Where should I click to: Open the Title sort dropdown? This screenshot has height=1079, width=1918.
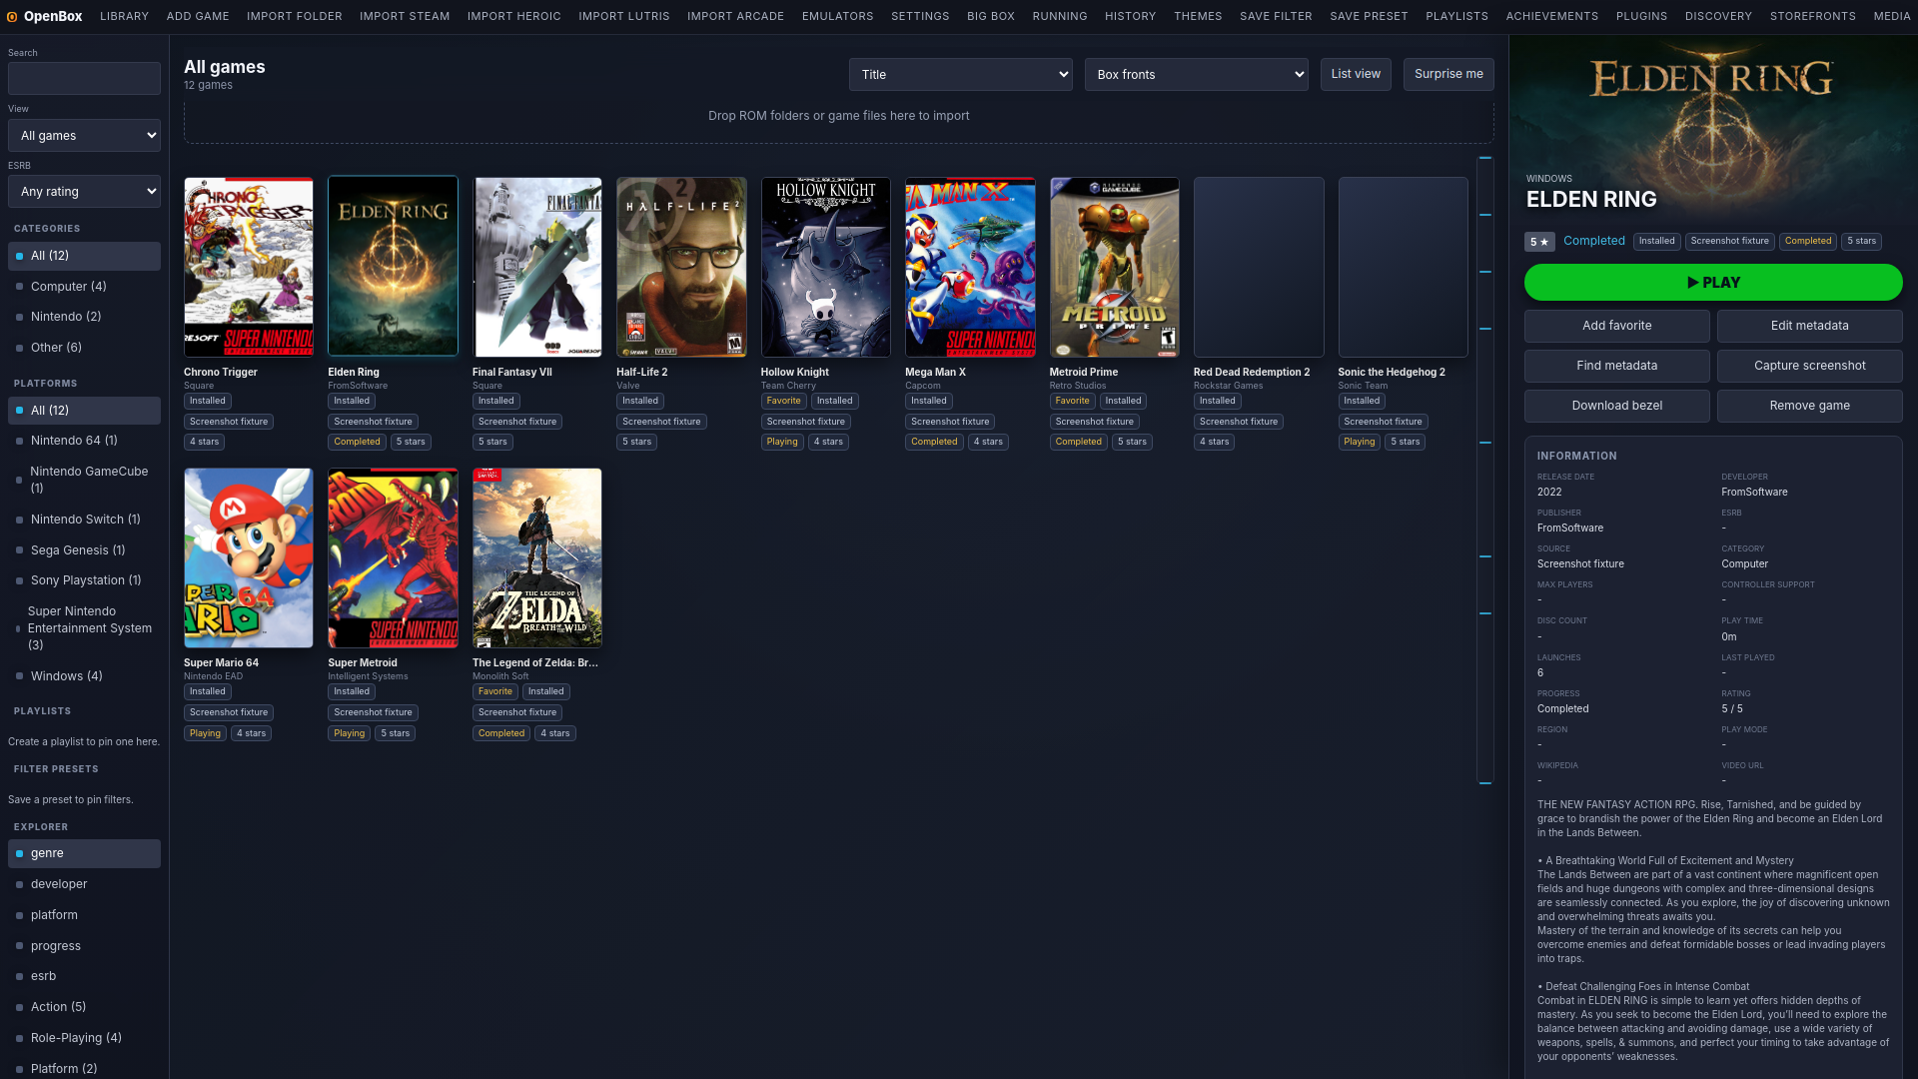pyautogui.click(x=961, y=75)
